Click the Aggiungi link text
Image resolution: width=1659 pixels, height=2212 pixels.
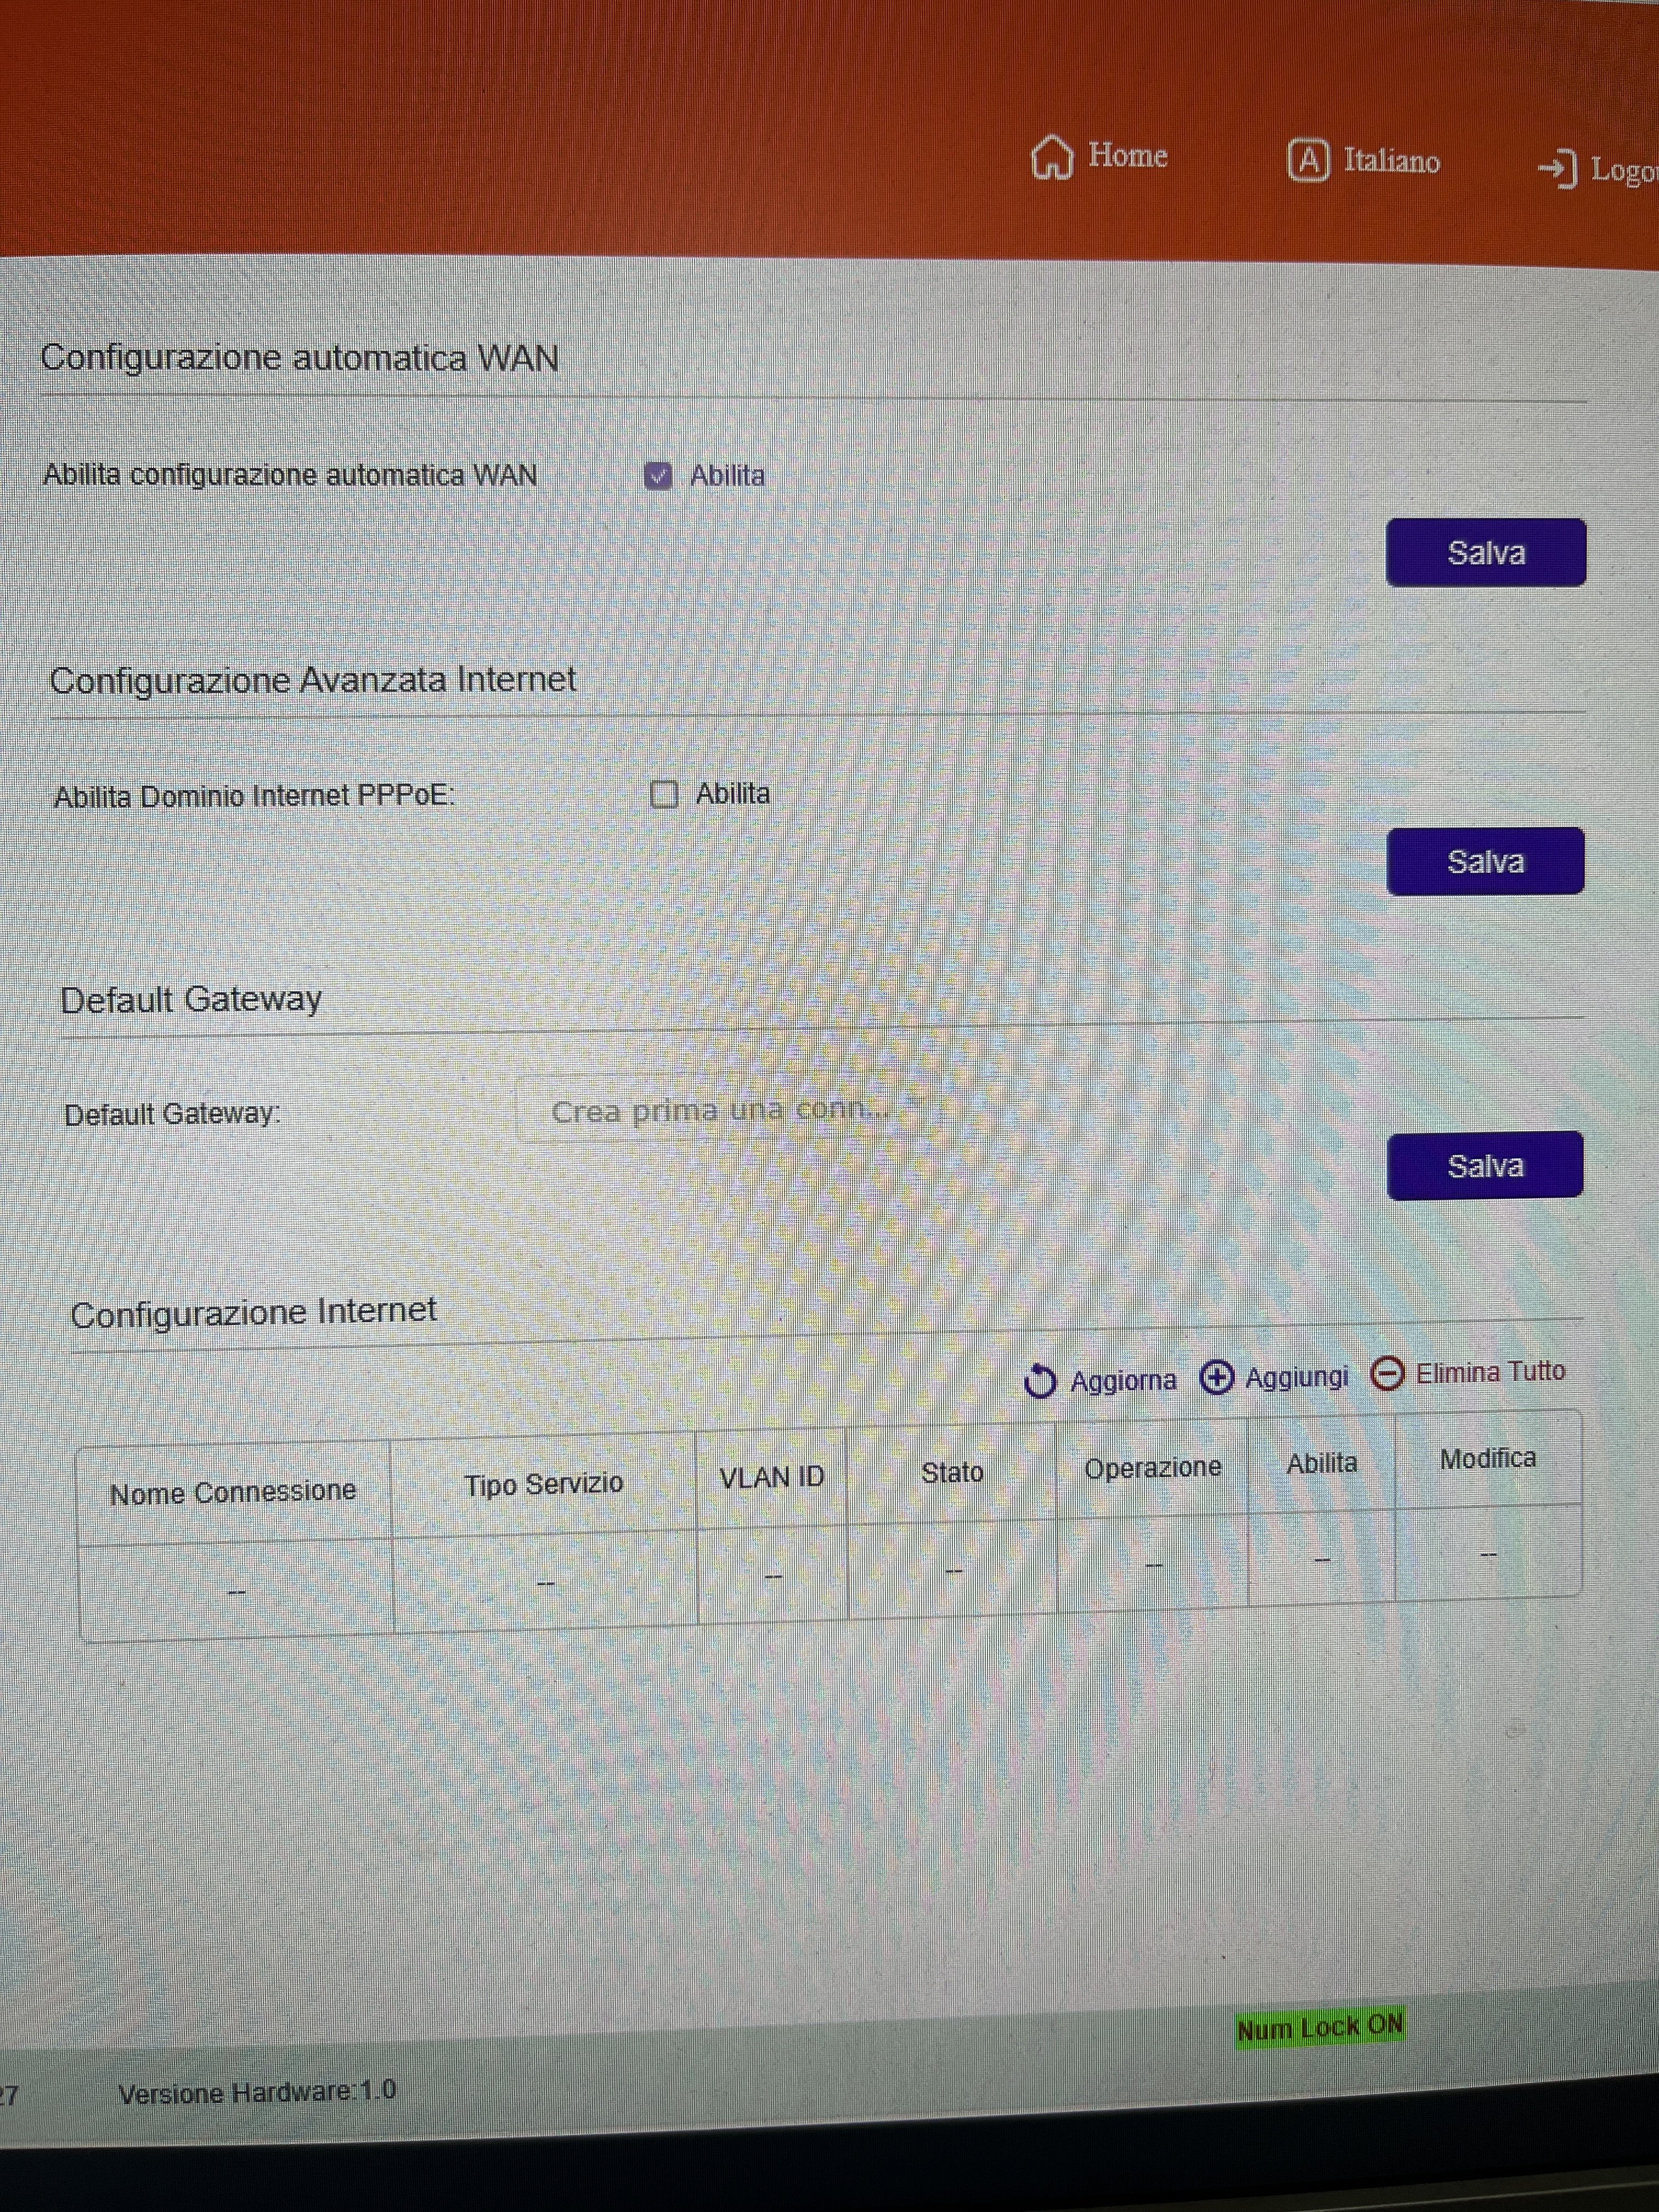coord(1296,1377)
